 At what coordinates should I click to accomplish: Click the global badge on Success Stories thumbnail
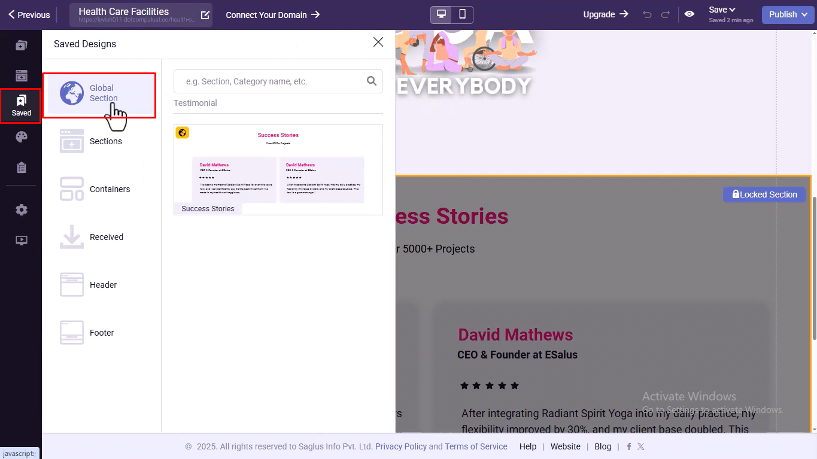tap(183, 133)
